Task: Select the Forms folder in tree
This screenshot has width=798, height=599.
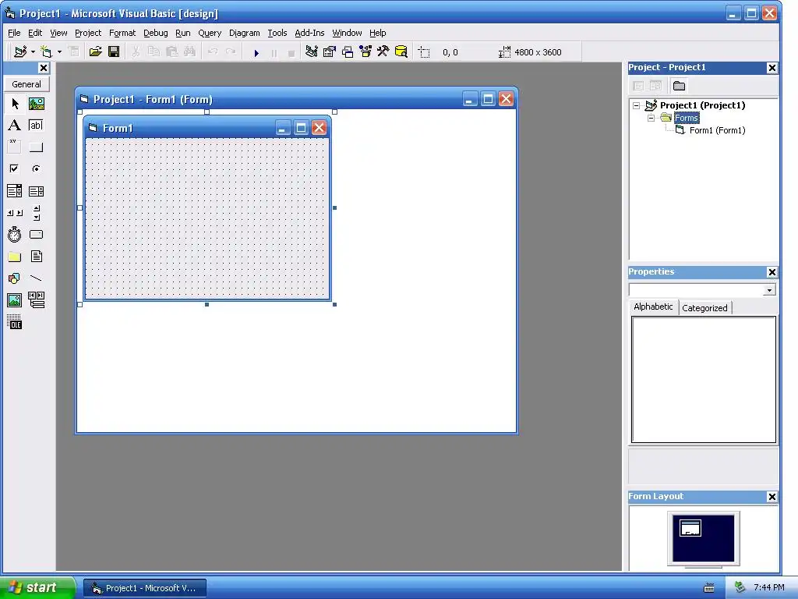Action: coord(687,119)
